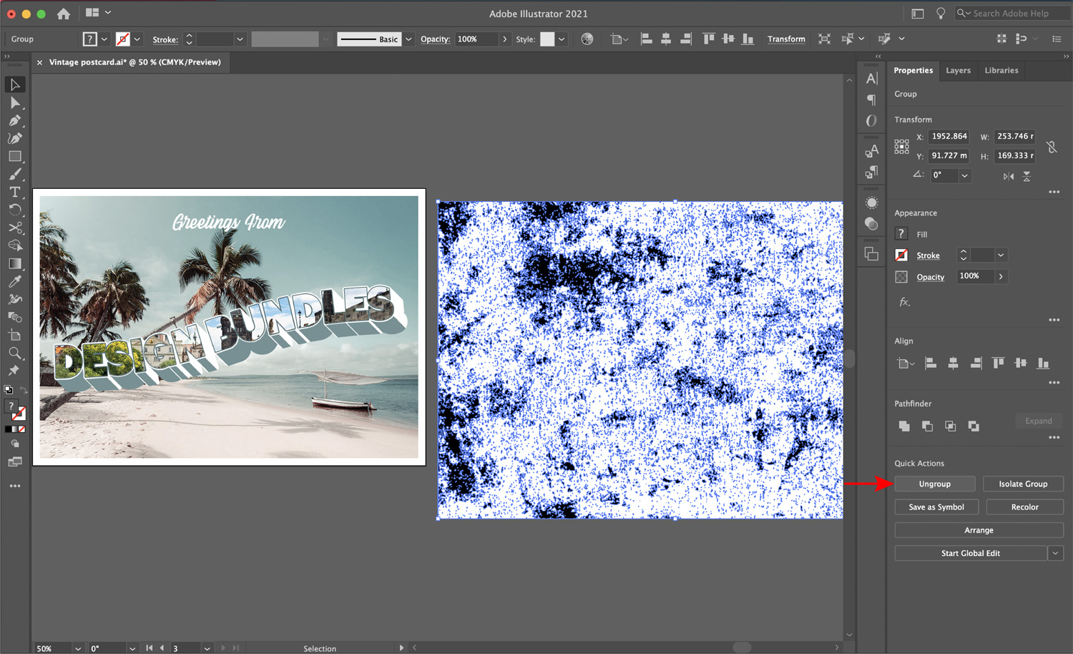Open the Stroke weight dropdown in control bar
Screen dimensions: 1073x654
tap(240, 39)
